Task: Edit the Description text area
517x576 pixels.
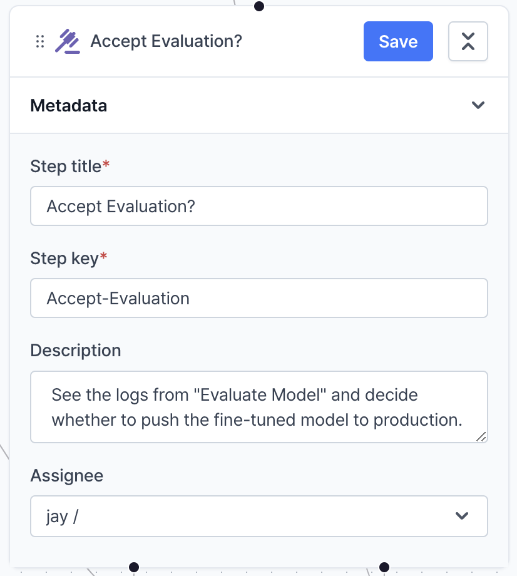Action: tap(258, 407)
